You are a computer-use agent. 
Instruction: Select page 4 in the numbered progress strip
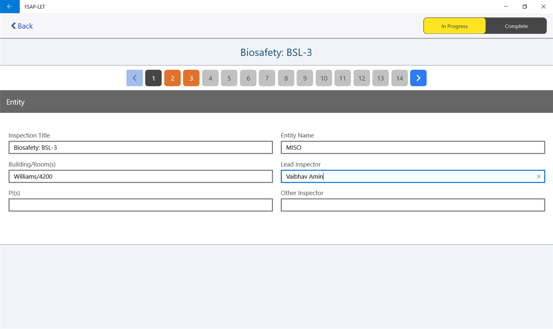[x=210, y=78]
